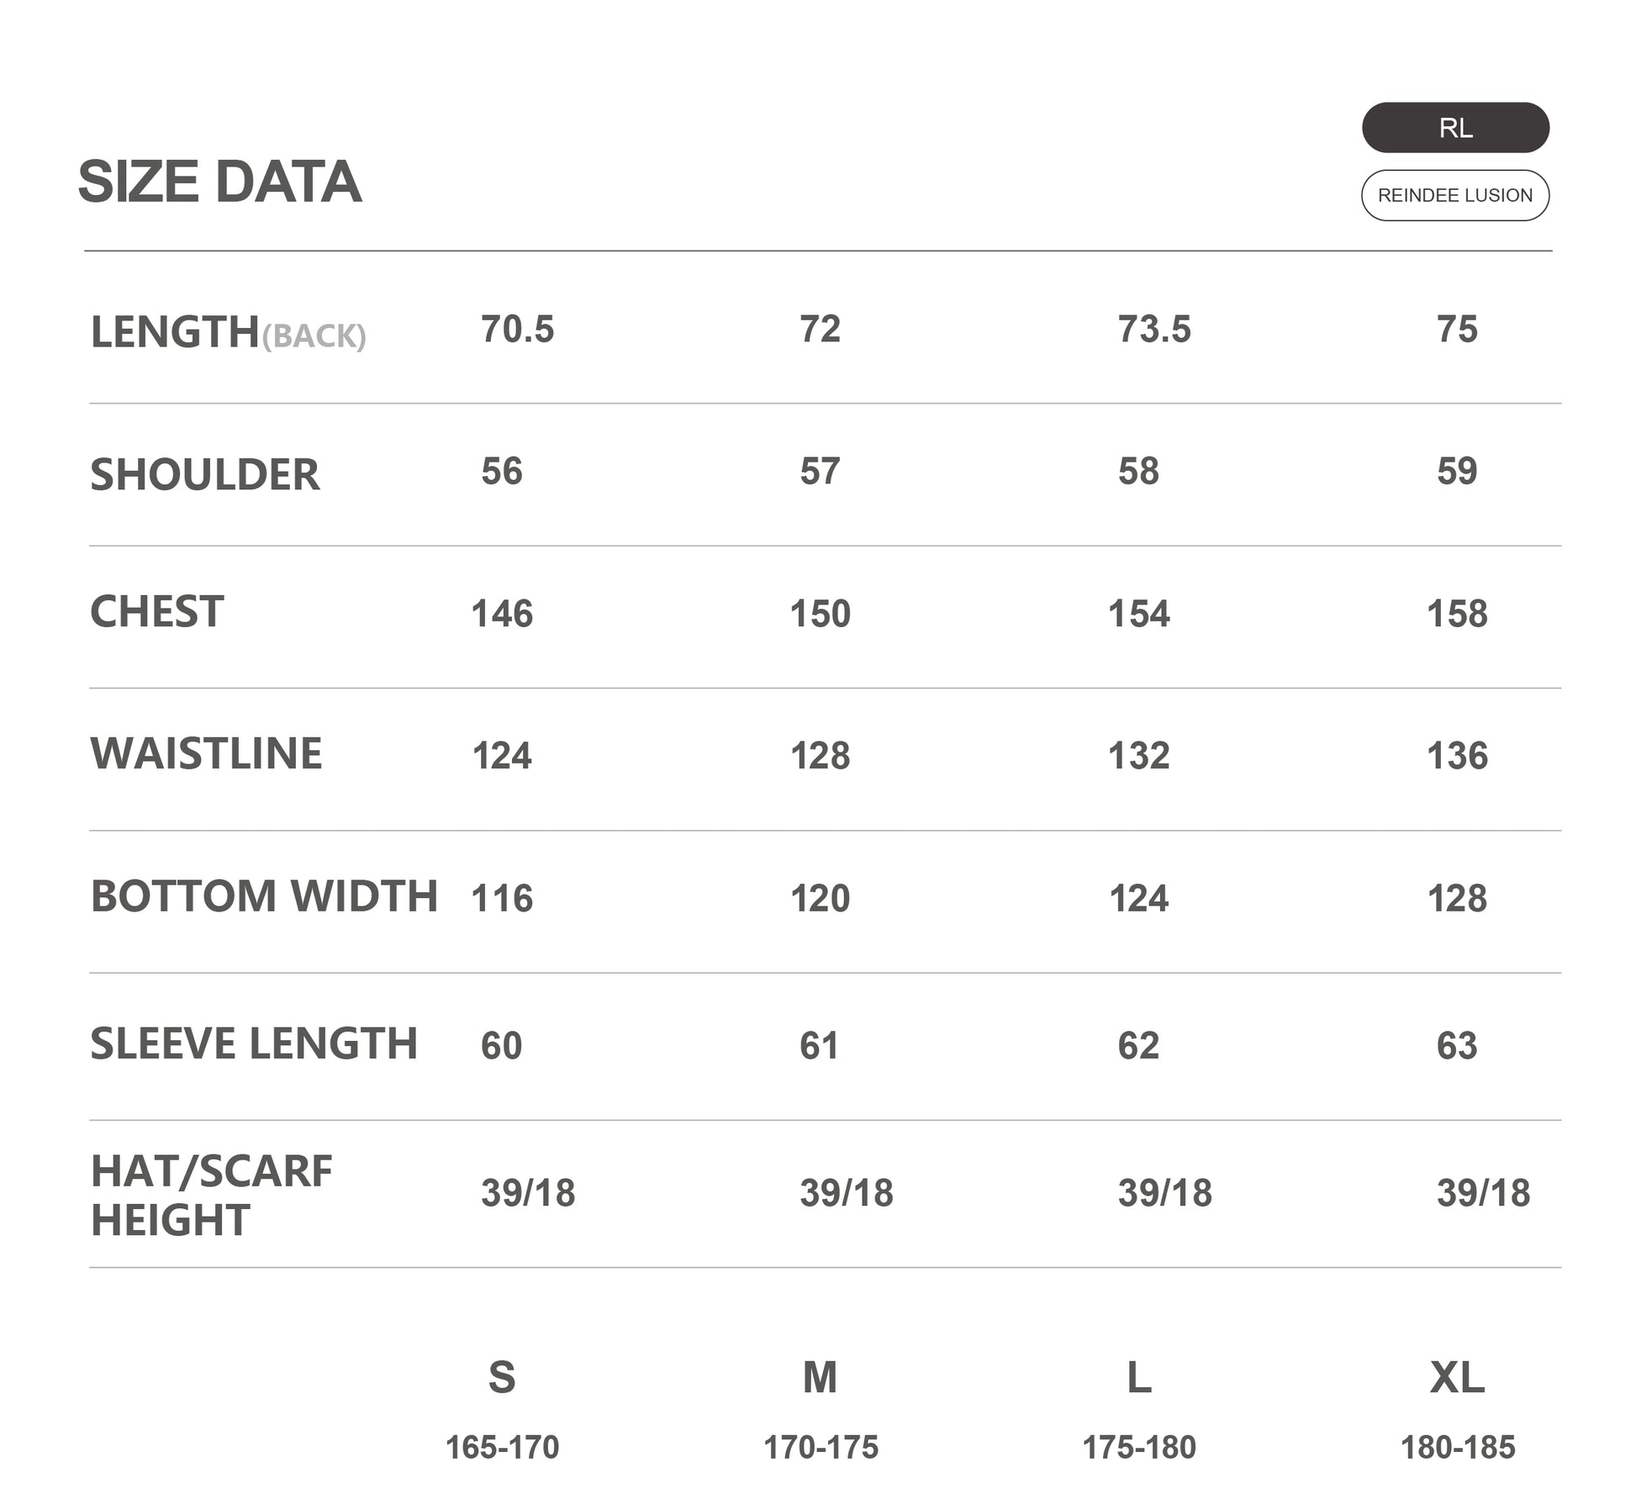Select the M size column label
The image size is (1636, 1505).
pos(820,1377)
